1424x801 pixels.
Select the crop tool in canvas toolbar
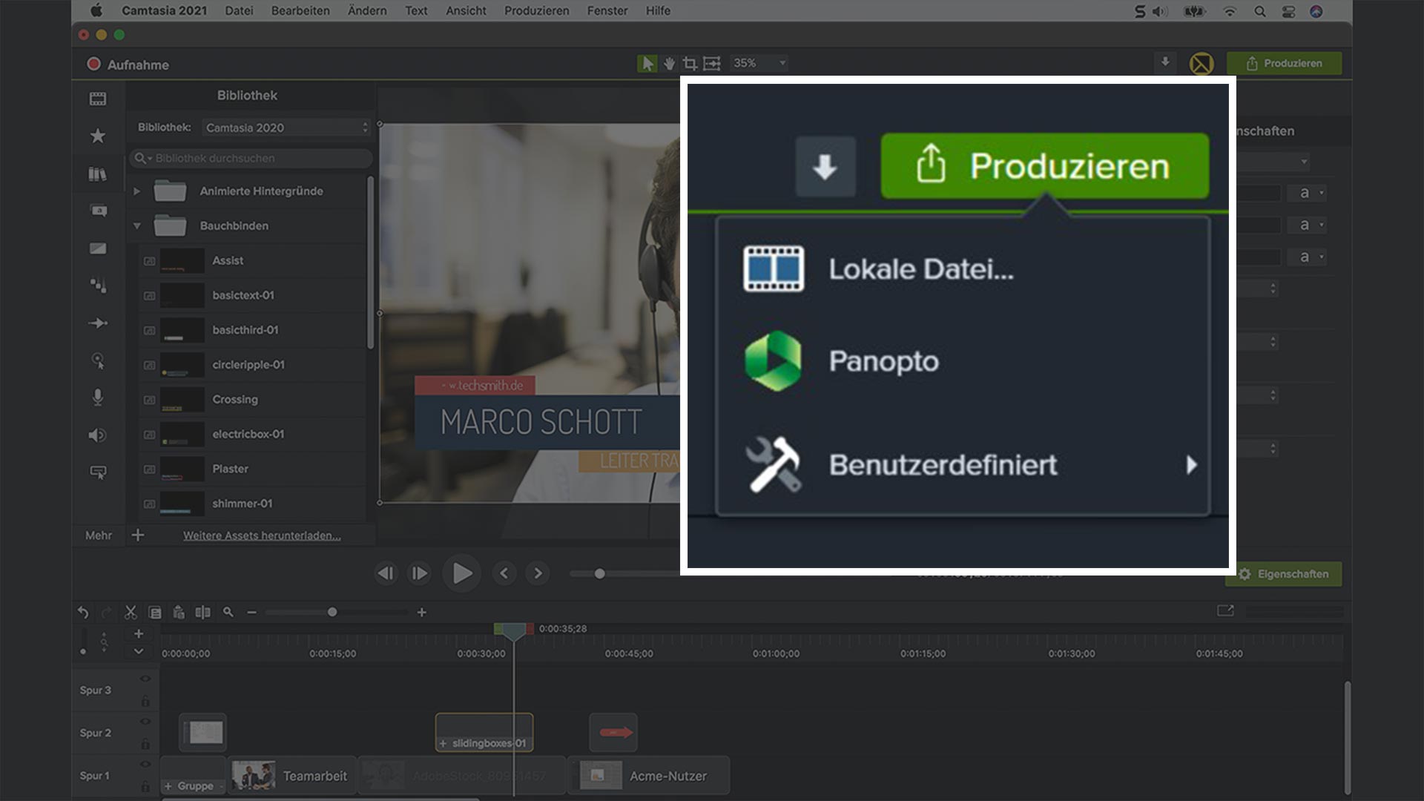click(690, 64)
